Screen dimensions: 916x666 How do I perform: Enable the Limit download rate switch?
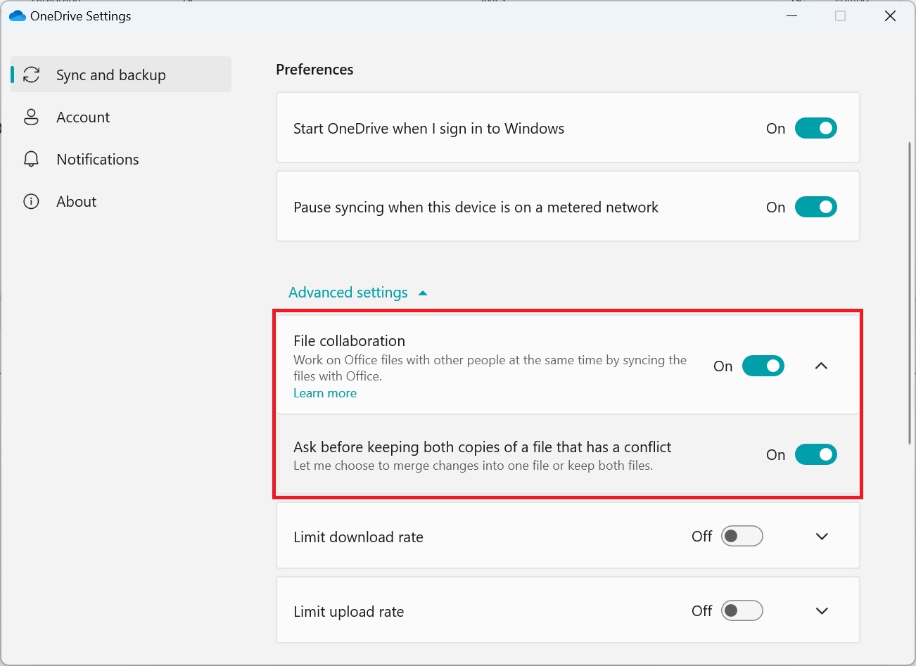pyautogui.click(x=742, y=536)
